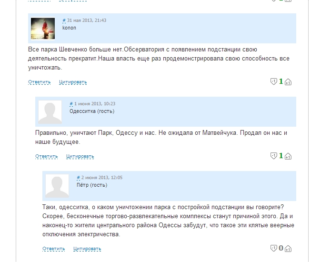This screenshot has height=262, width=321.
Task: Reply to Одесситка's comment via Ответить
Action: point(47,156)
